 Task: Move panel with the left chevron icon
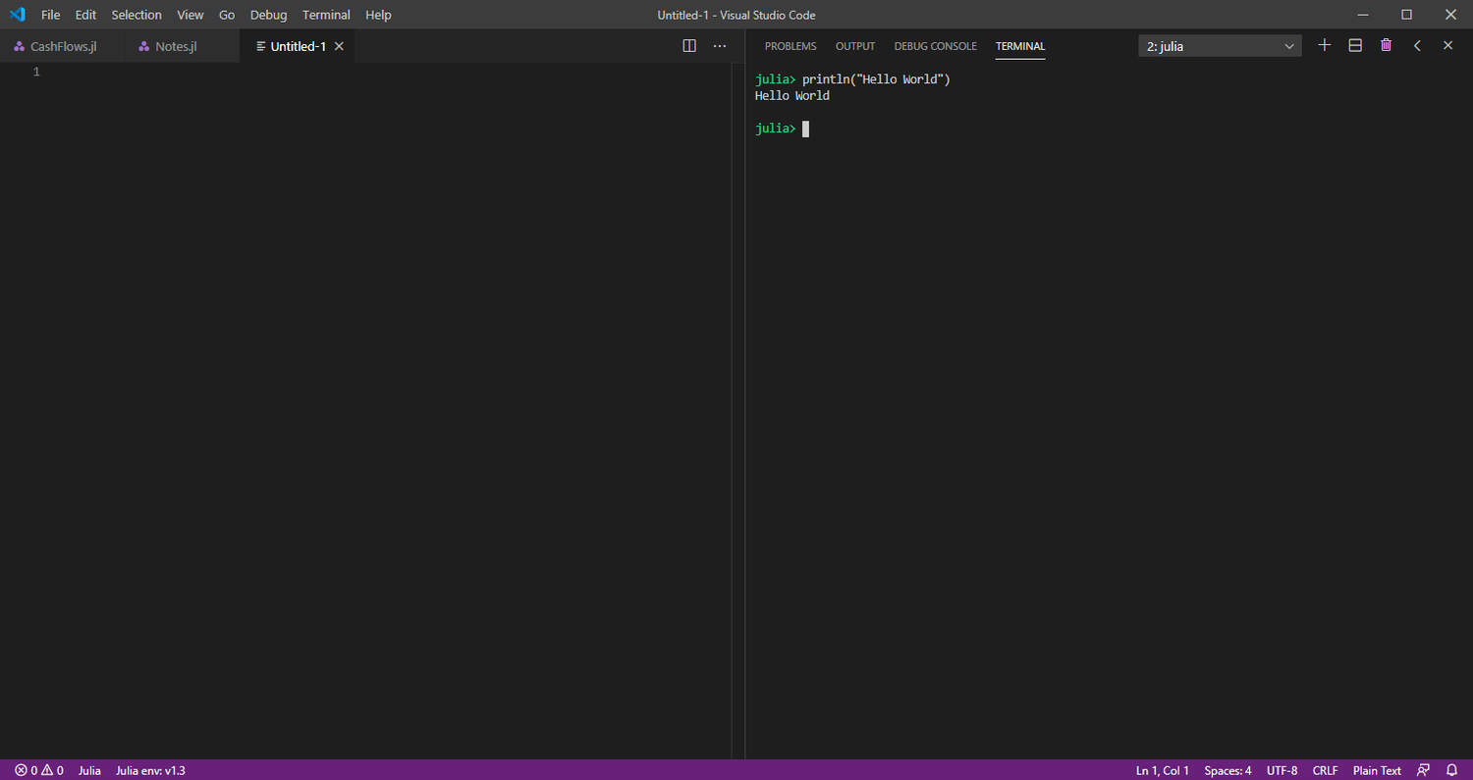tap(1417, 45)
